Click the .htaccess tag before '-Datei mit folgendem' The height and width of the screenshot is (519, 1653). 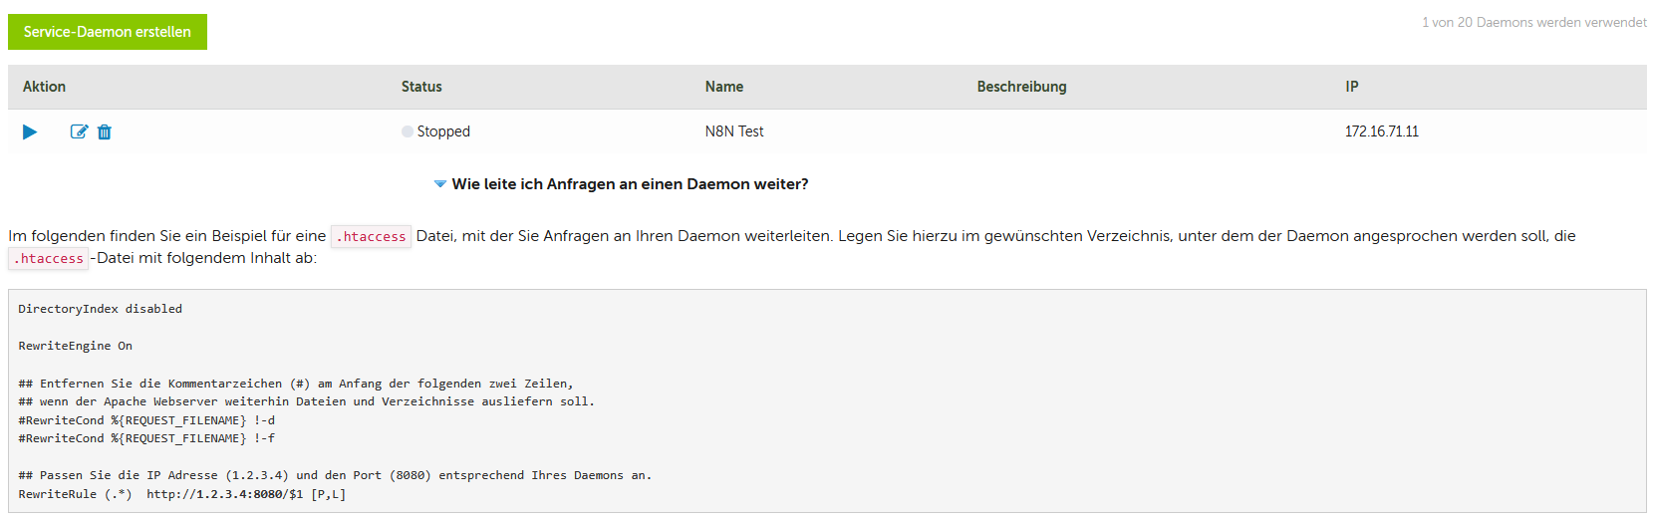pos(49,258)
